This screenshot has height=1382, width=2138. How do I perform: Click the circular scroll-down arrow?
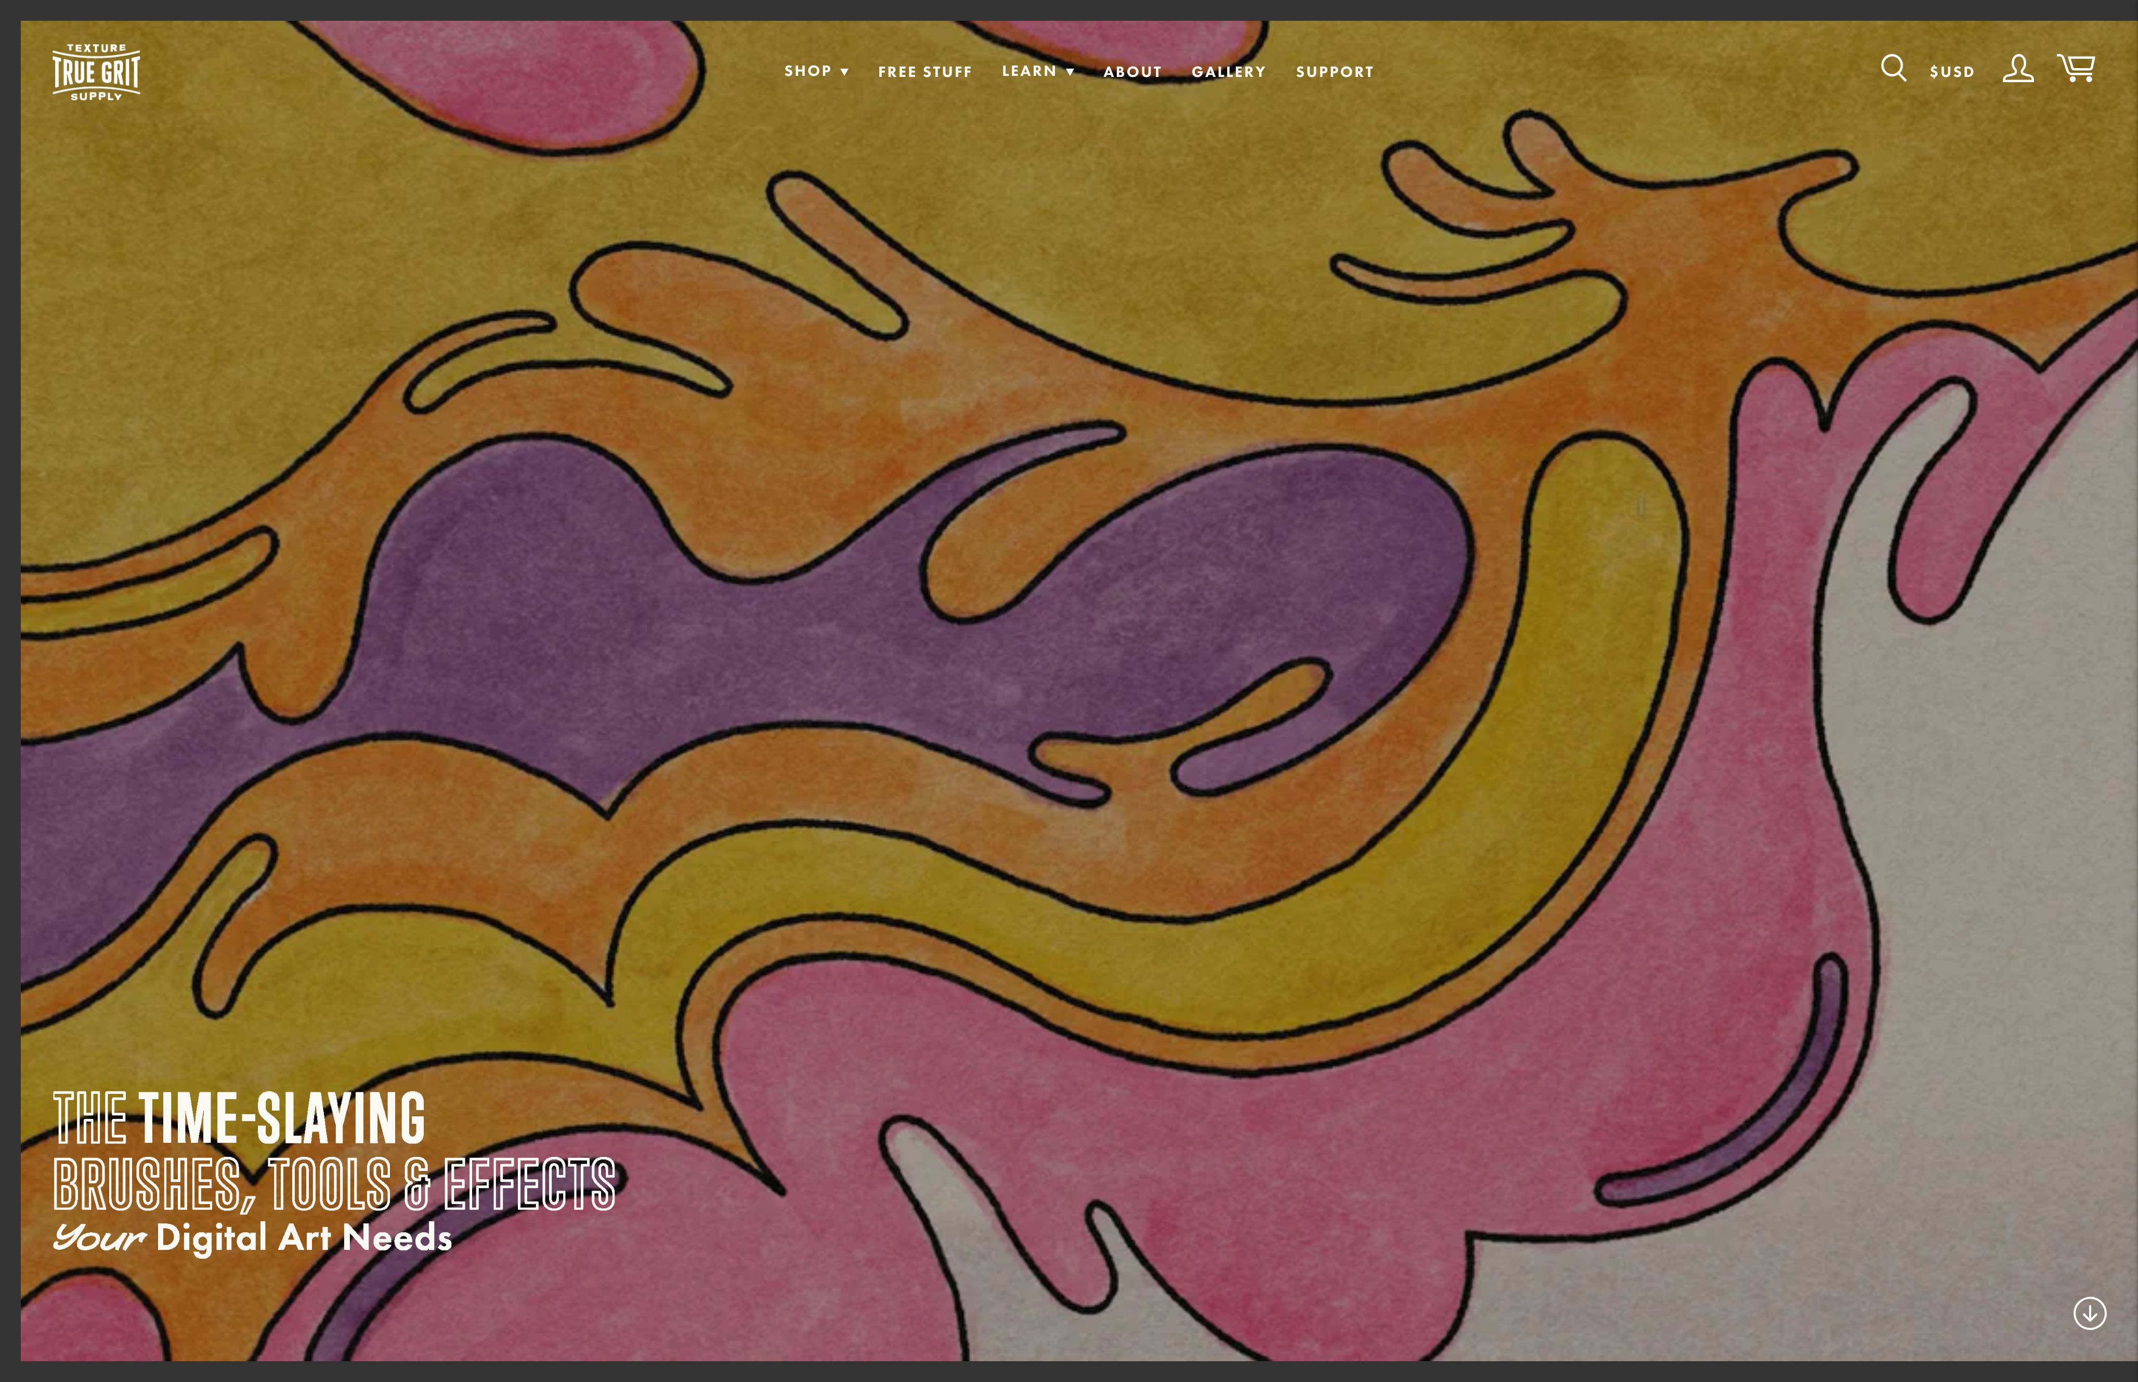[x=2091, y=1314]
